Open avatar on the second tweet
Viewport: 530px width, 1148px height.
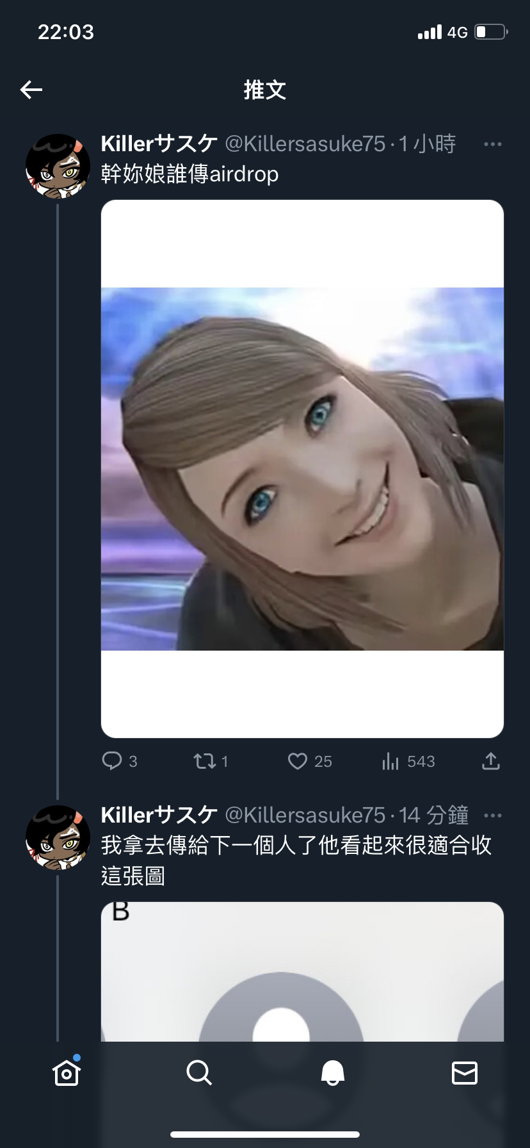58,837
